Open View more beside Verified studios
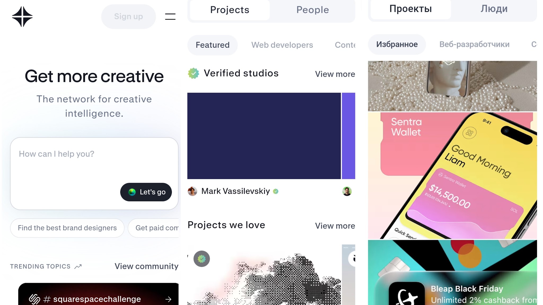The image size is (543, 305). (335, 74)
